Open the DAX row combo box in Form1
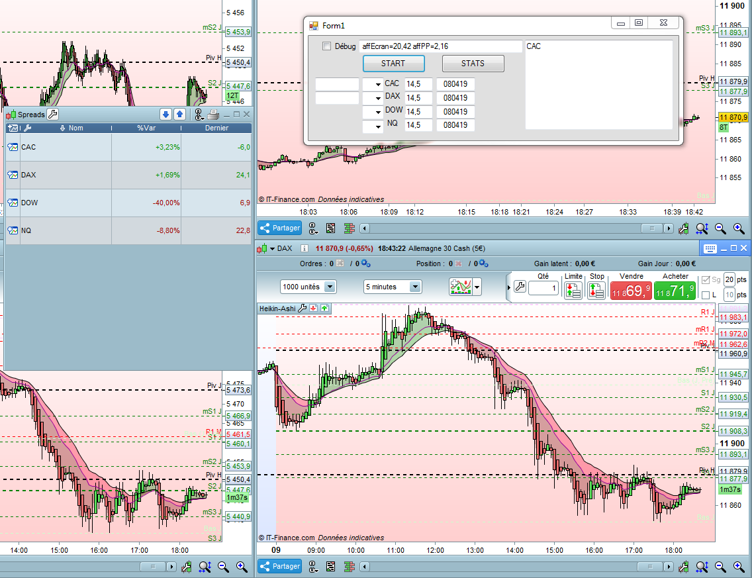The width and height of the screenshot is (752, 578). [x=373, y=98]
